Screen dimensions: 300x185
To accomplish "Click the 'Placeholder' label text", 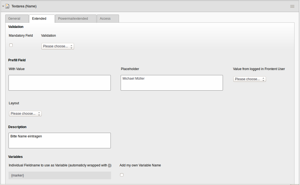I will [130, 69].
